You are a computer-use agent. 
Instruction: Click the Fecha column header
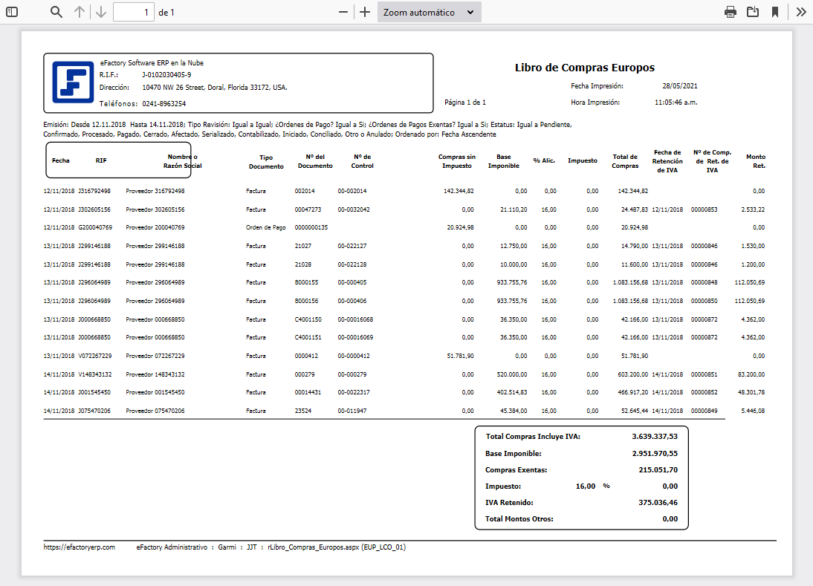coord(61,160)
